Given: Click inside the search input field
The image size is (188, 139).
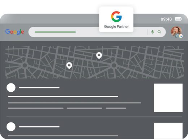Looking at the screenshot, I should (x=97, y=32).
